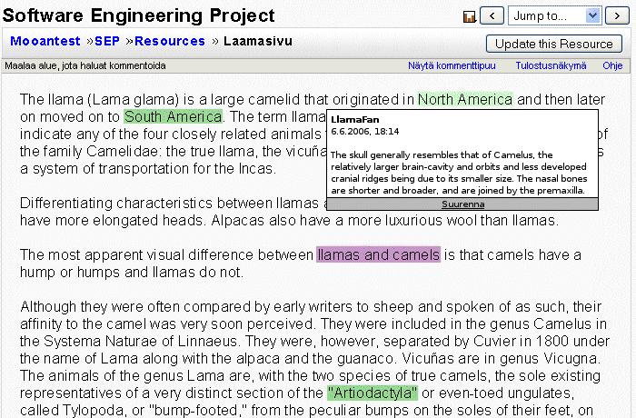Click the purple llamas and camels highlight
Screen dimensions: 636x418
pos(379,254)
